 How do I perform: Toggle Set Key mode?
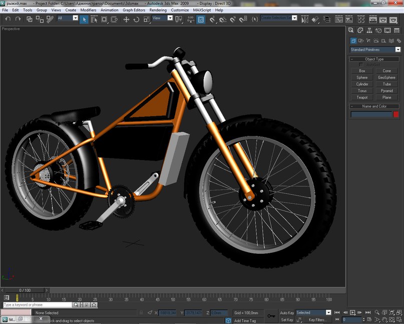pos(287,319)
